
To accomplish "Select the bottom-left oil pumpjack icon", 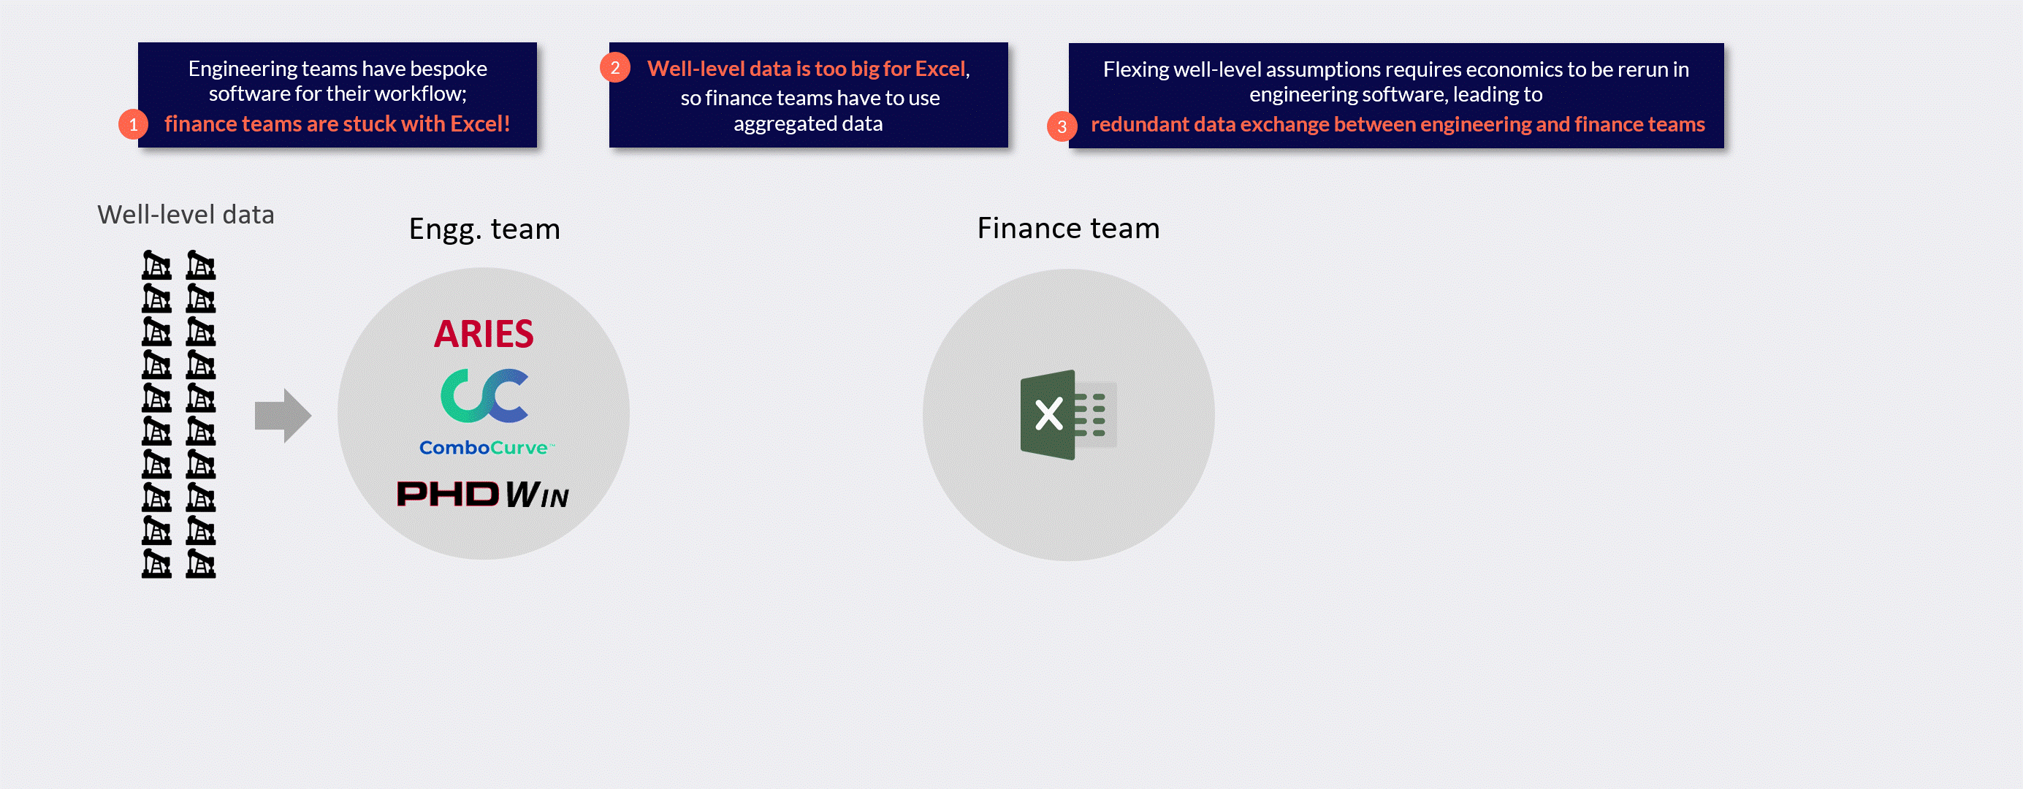I will click(x=156, y=564).
